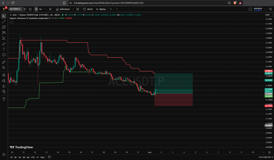
Task: Toggle lock all drawing tools
Action: click(4, 86)
